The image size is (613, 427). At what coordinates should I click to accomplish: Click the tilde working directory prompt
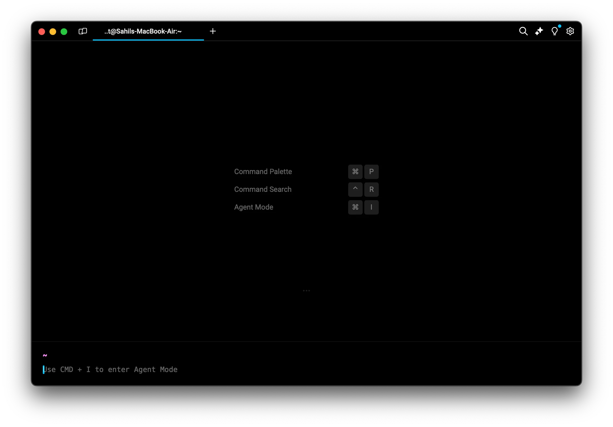pyautogui.click(x=45, y=355)
